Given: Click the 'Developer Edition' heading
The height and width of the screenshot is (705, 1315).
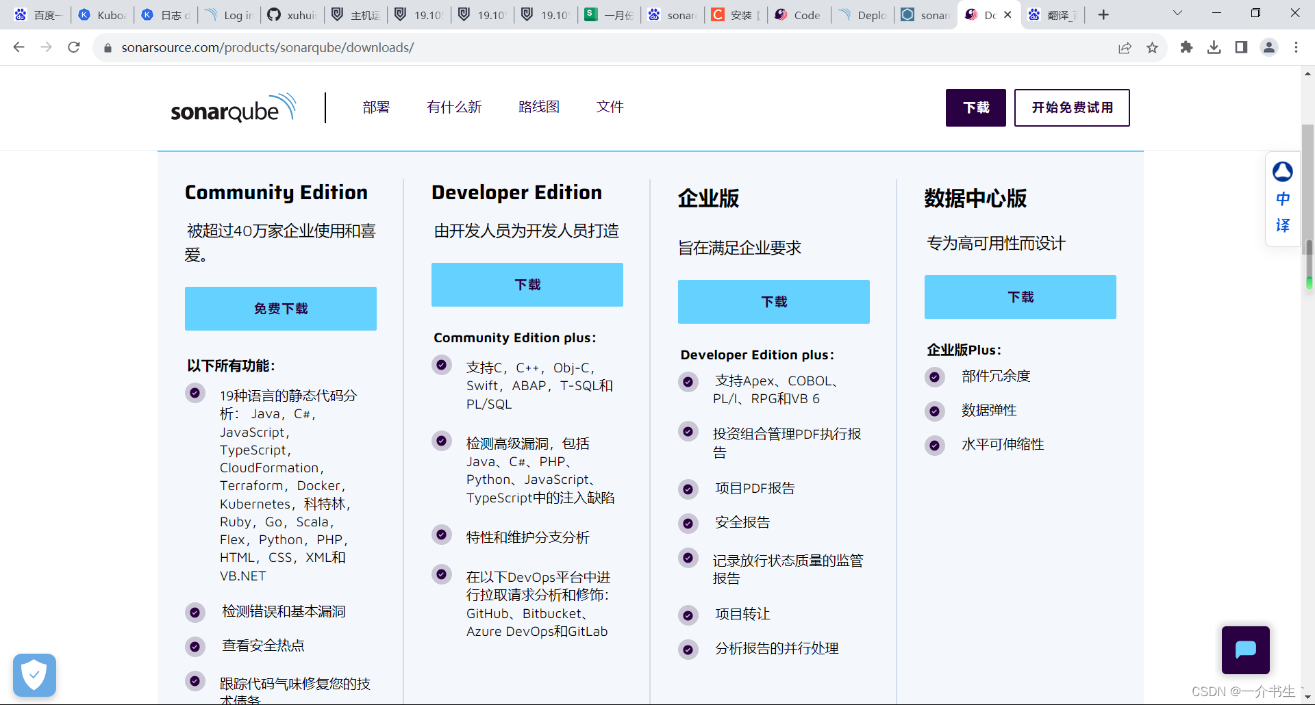Looking at the screenshot, I should [x=516, y=192].
